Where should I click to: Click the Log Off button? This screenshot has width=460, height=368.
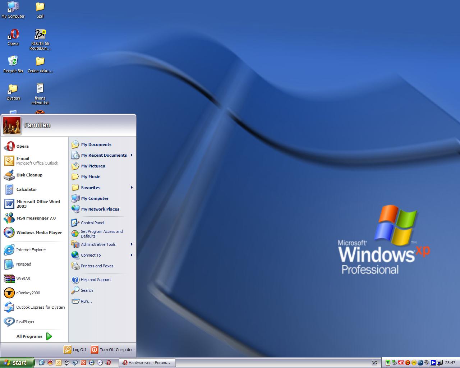coord(75,350)
